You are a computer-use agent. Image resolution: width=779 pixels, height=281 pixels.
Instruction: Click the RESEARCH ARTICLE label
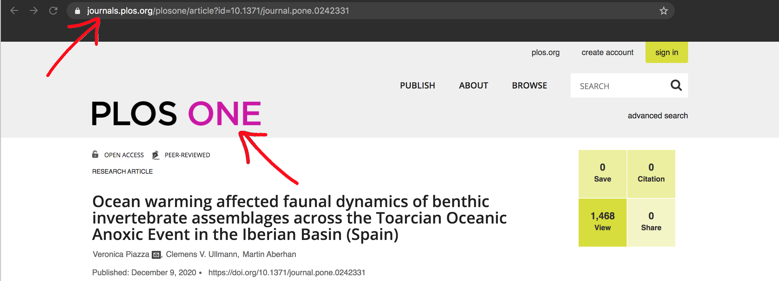pos(122,172)
